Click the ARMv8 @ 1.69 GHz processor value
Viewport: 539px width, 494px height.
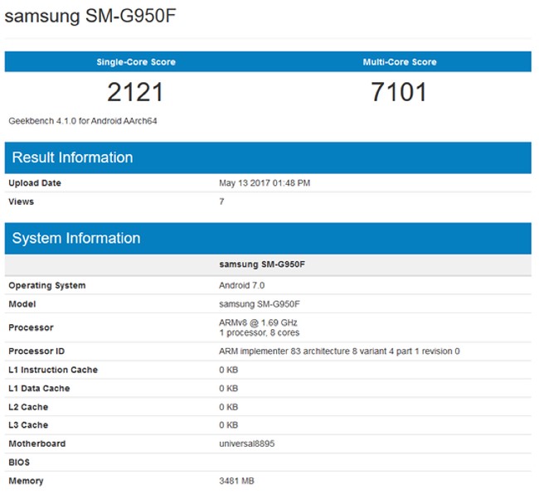(258, 322)
